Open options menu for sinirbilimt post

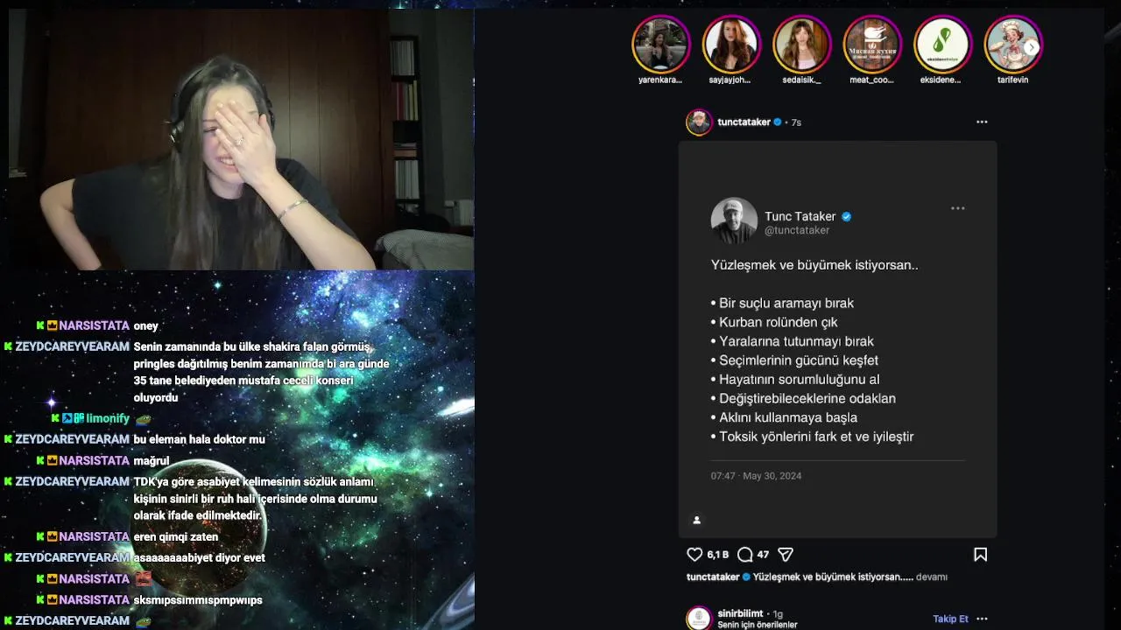click(982, 619)
